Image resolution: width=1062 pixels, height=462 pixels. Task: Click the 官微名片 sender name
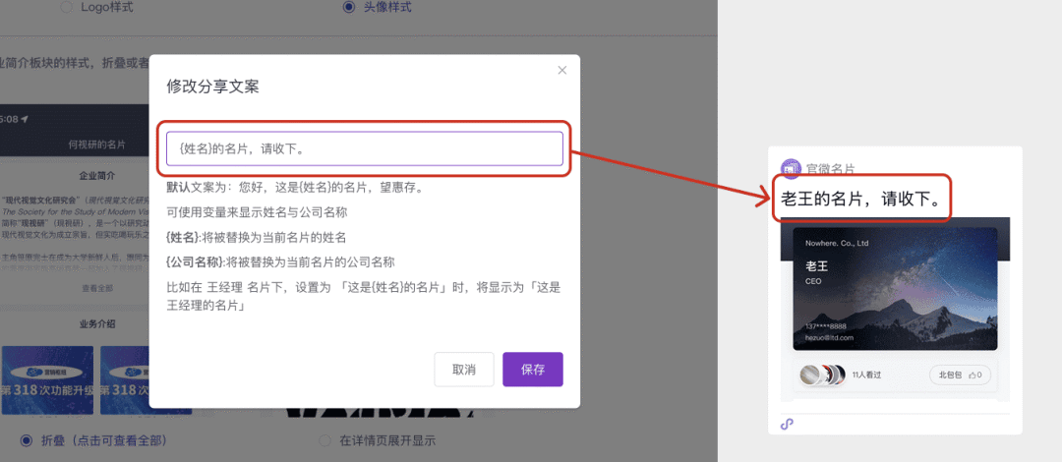[830, 169]
